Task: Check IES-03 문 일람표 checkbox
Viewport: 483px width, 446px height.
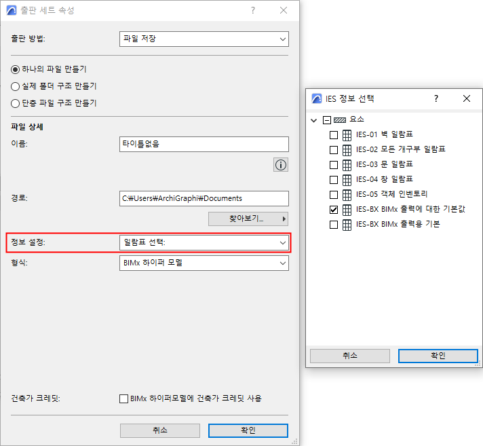Action: [334, 165]
